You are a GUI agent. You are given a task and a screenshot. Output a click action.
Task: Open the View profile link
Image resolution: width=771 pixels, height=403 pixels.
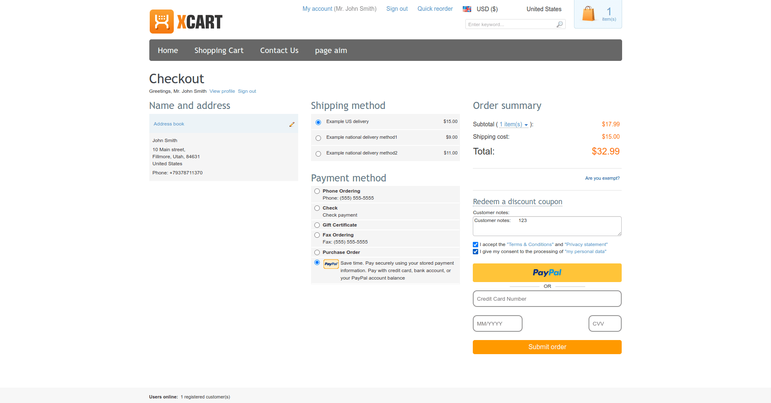tap(222, 91)
